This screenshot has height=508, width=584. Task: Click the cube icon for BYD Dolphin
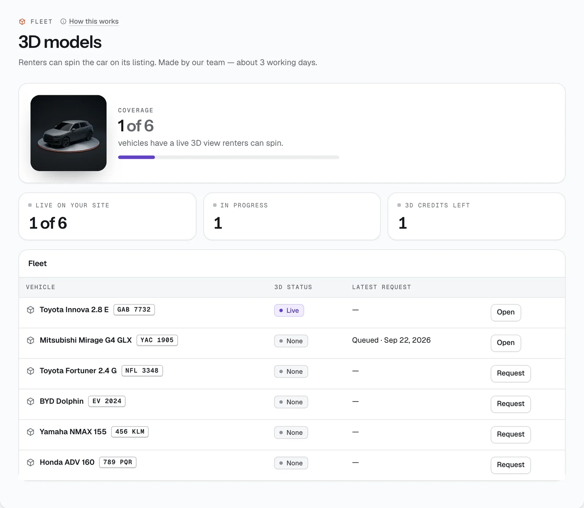pos(31,401)
